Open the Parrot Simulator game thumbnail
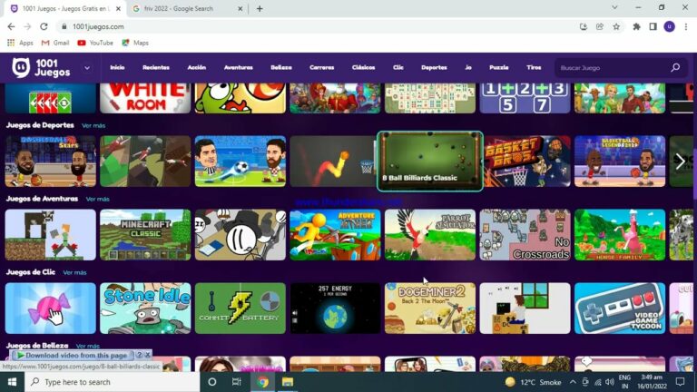697x392 pixels. [430, 235]
